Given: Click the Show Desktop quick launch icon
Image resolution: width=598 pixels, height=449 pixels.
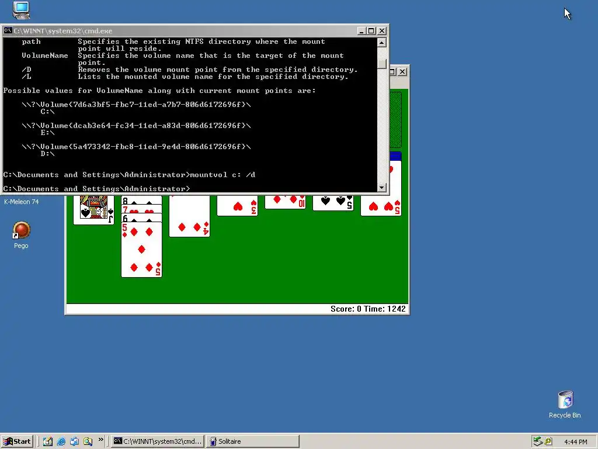Looking at the screenshot, I should (48, 441).
